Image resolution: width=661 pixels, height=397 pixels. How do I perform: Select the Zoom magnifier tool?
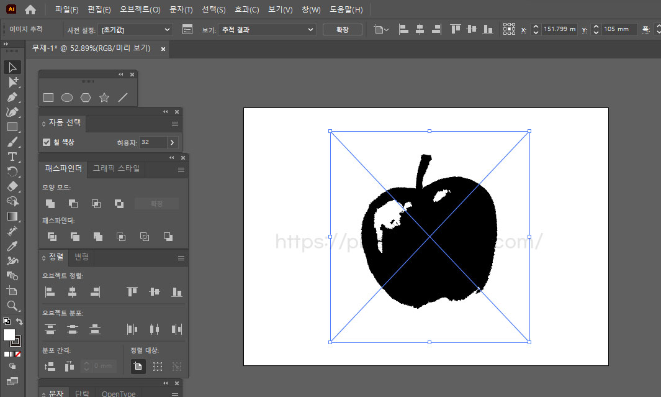coord(12,306)
